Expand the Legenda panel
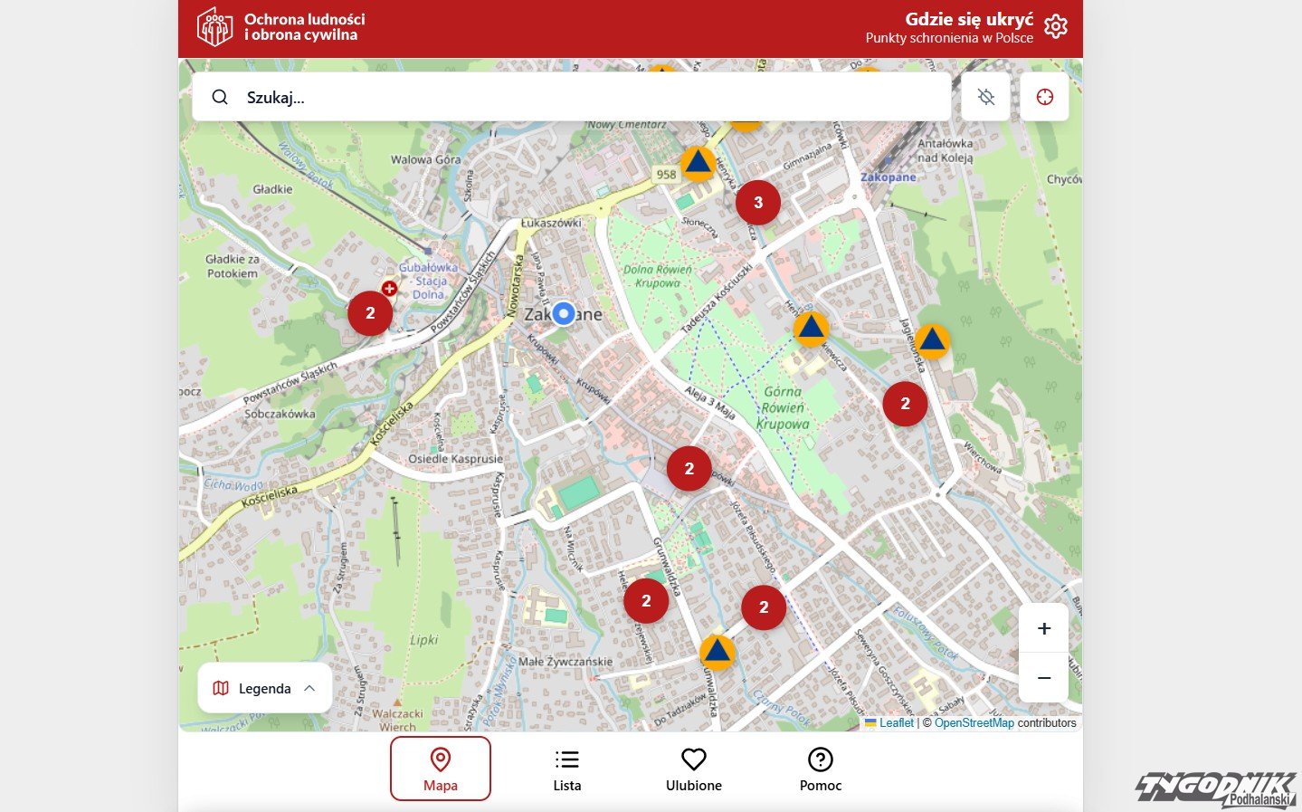This screenshot has width=1302, height=812. [x=265, y=688]
